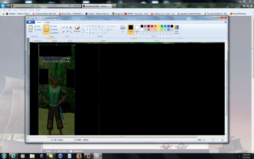Click Customize on wiki bottom toolbar
This screenshot has height=159, width=254.
coord(76,151)
